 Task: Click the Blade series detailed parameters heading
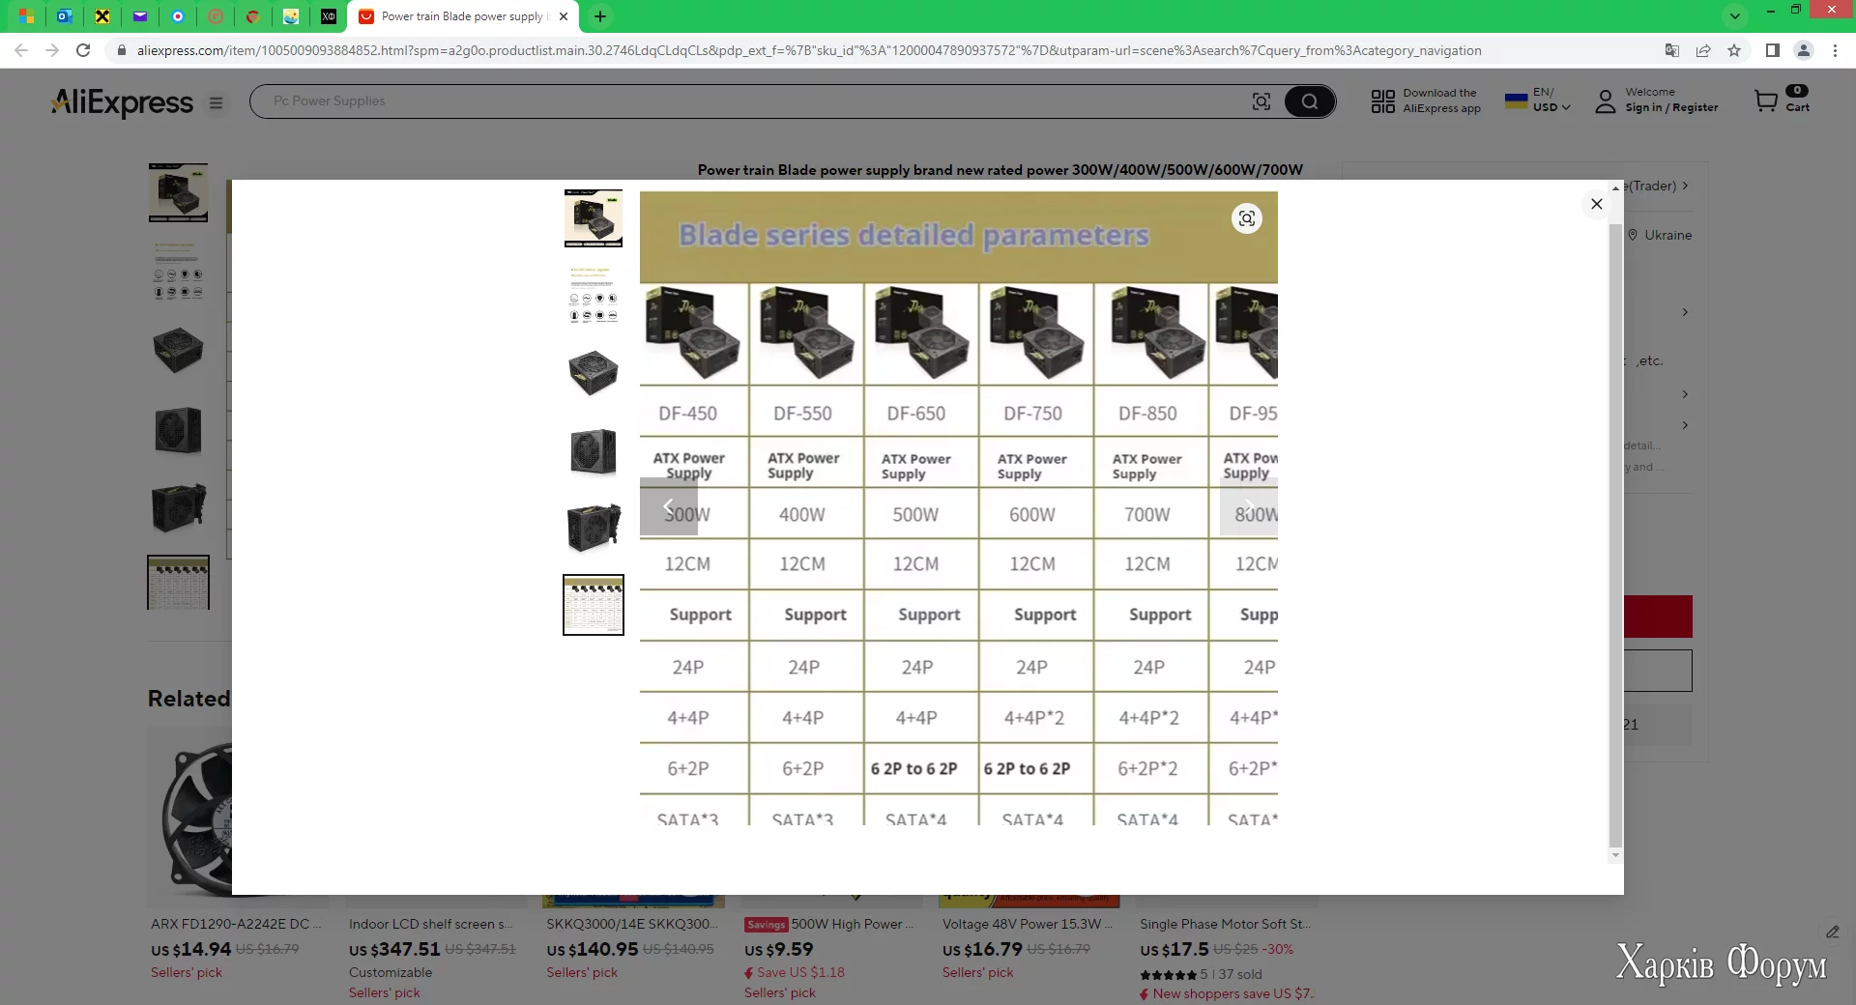coord(913,235)
